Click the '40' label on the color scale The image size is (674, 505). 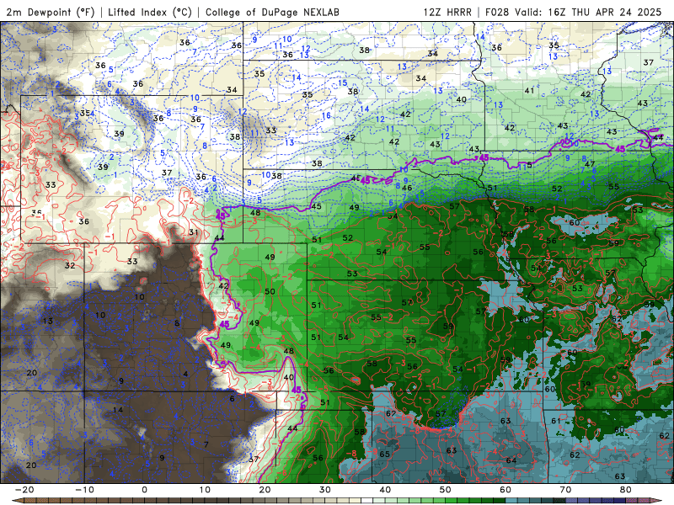point(385,490)
